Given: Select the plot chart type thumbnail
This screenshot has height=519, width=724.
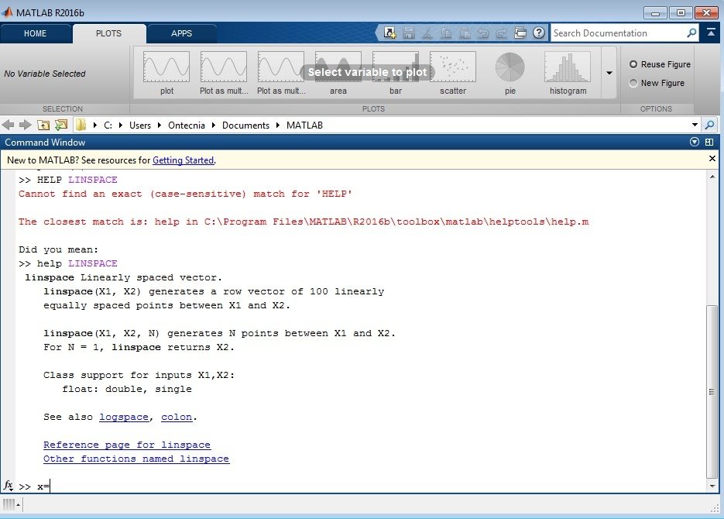Looking at the screenshot, I should (x=166, y=73).
